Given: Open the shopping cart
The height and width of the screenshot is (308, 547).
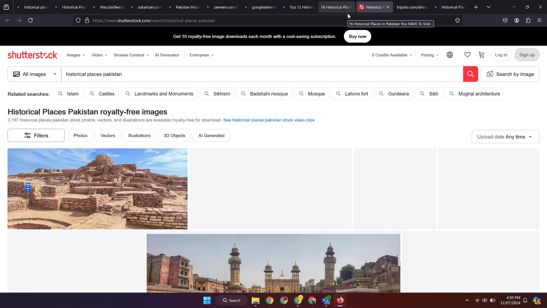Looking at the screenshot, I should (x=481, y=55).
